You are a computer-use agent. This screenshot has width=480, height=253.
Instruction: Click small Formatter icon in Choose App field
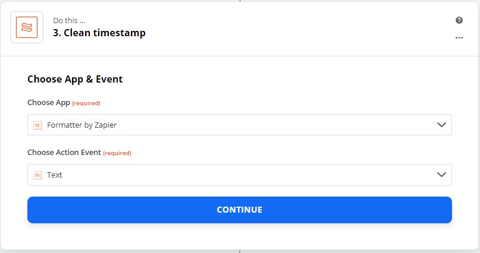(x=37, y=125)
